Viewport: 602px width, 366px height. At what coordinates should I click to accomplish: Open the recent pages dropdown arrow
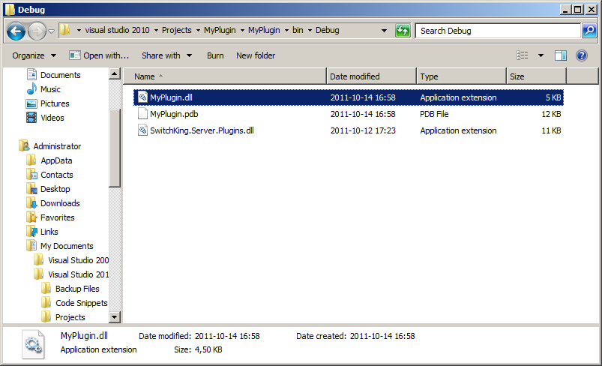point(51,31)
